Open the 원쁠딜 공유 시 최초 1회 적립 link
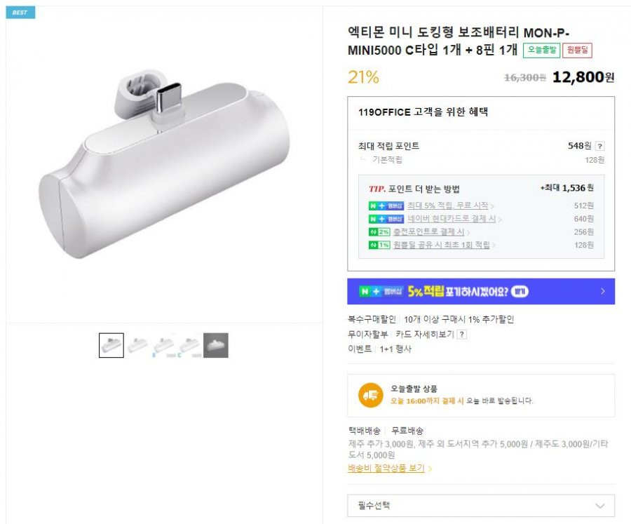Viewport: 631px width, 524px height. [x=442, y=245]
